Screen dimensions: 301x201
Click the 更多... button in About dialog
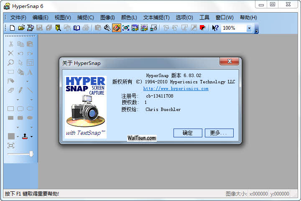219,133
